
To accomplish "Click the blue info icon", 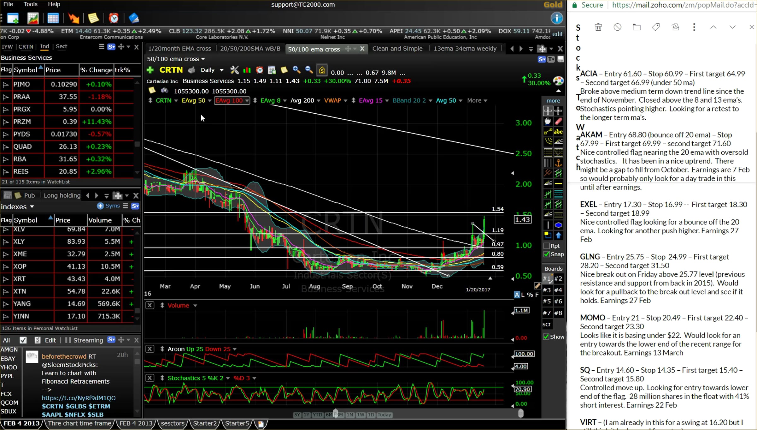I will [x=557, y=18].
